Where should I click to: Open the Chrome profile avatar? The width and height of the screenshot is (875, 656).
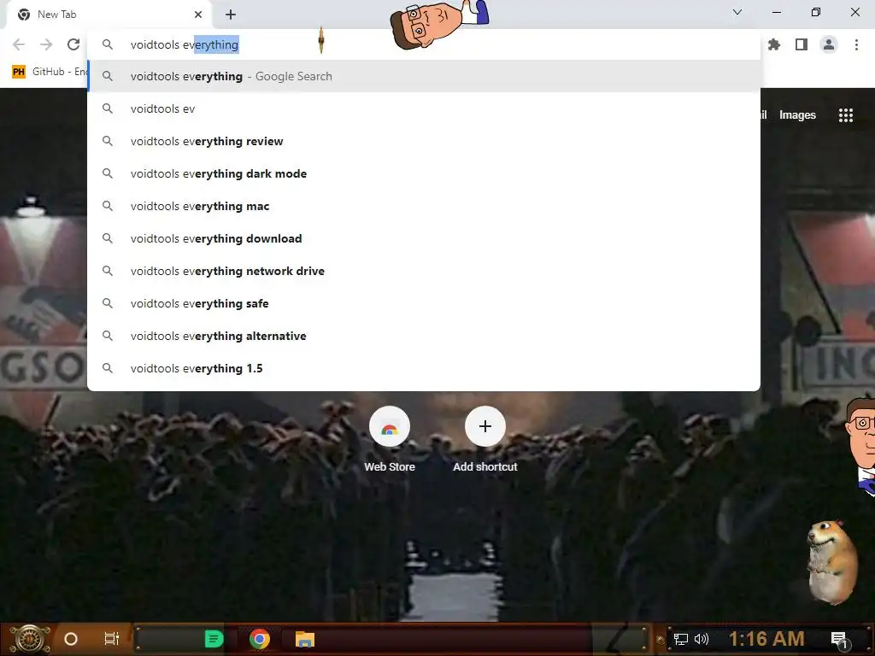(829, 44)
